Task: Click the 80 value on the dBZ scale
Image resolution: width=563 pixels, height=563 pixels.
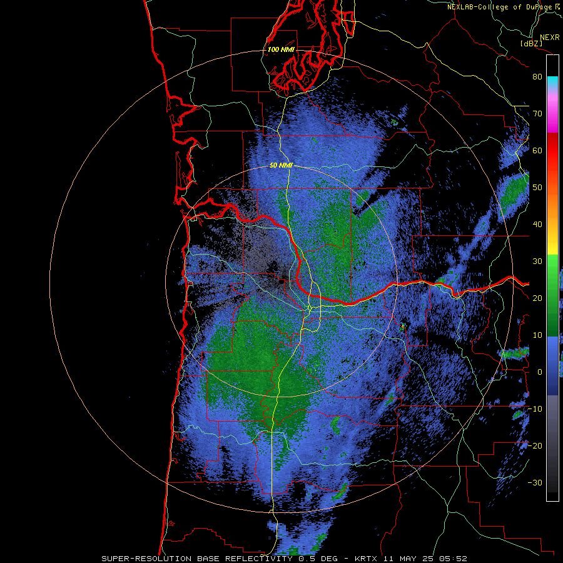Action: 537,76
